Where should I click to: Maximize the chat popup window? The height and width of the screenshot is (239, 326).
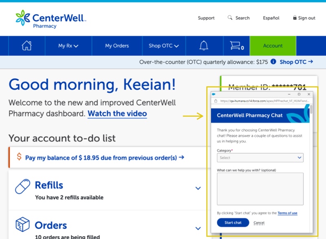[299, 94]
